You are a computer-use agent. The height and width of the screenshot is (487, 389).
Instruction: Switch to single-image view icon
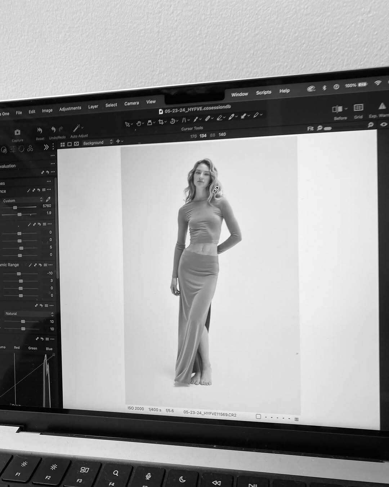tap(70, 144)
